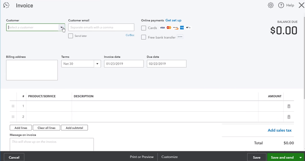The height and width of the screenshot is (161, 305).
Task: Click Add subtotal button
Action: point(74,128)
